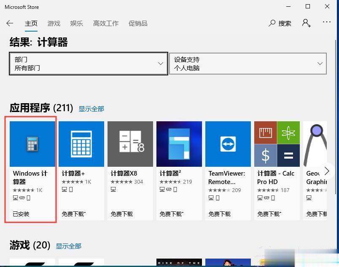This screenshot has height=267, width=339.
Task: Switch to the 促销品 tab
Action: coord(138,23)
